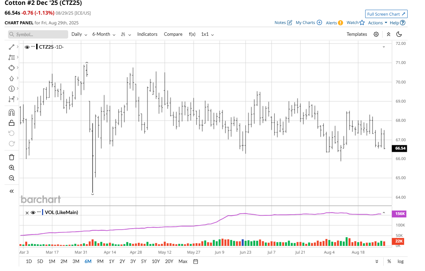Screen dimensions: 425x271
Task: Open the f(x) expressions menu
Action: 192,34
